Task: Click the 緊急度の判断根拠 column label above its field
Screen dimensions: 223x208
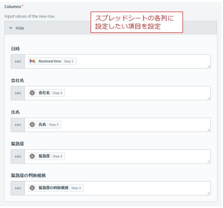Action: [x=28, y=176]
